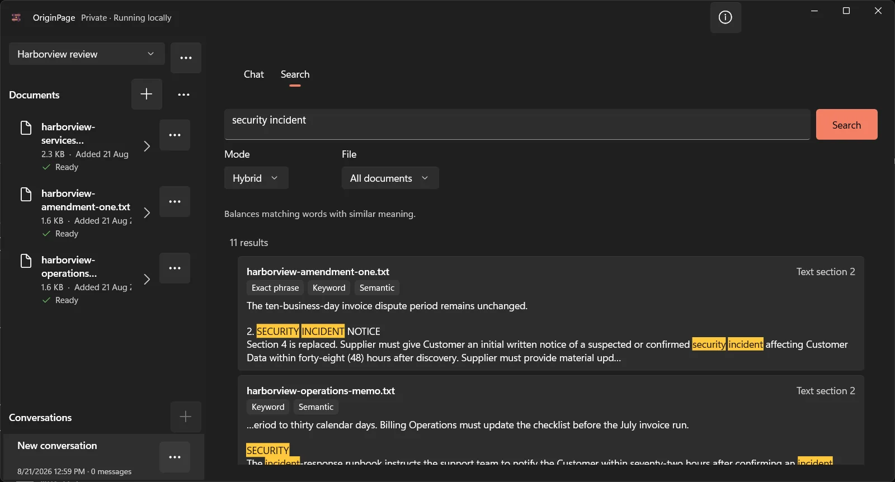
Task: Click Balances matching words mode description
Action: click(320, 214)
